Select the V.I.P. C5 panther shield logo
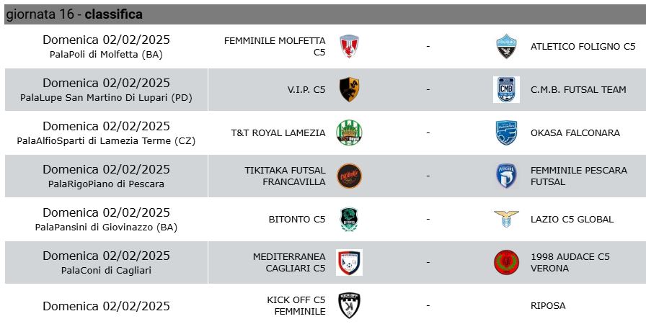The width and height of the screenshot is (646, 324). coord(349,89)
